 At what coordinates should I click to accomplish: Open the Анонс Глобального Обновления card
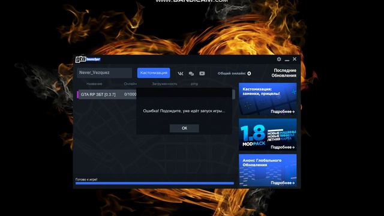pos(268,170)
